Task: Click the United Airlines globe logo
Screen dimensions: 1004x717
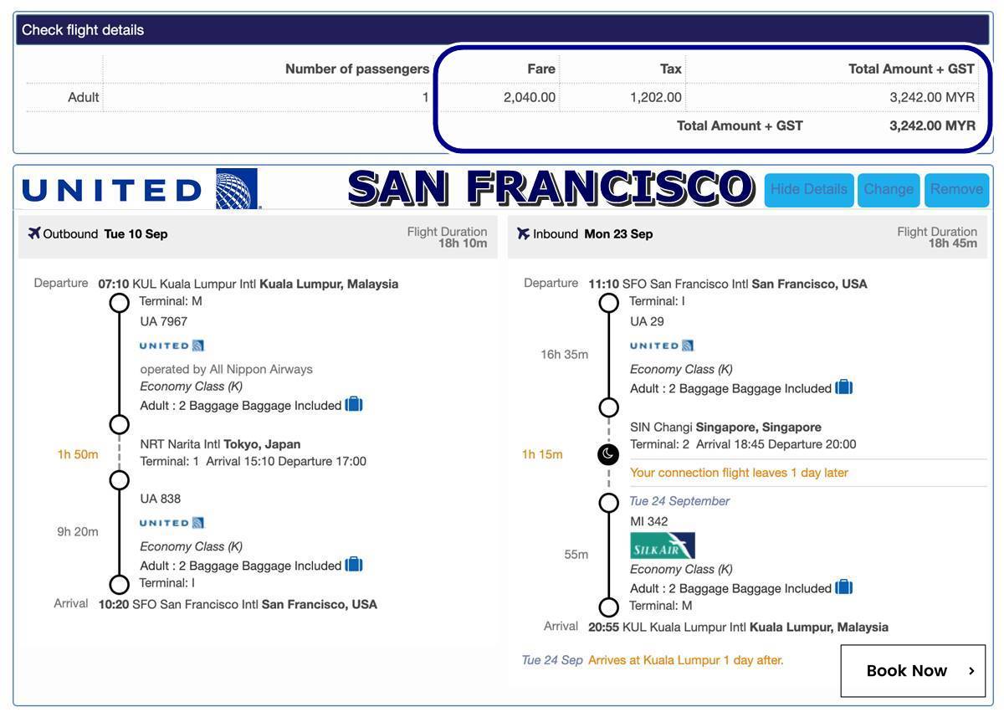Action: (237, 189)
